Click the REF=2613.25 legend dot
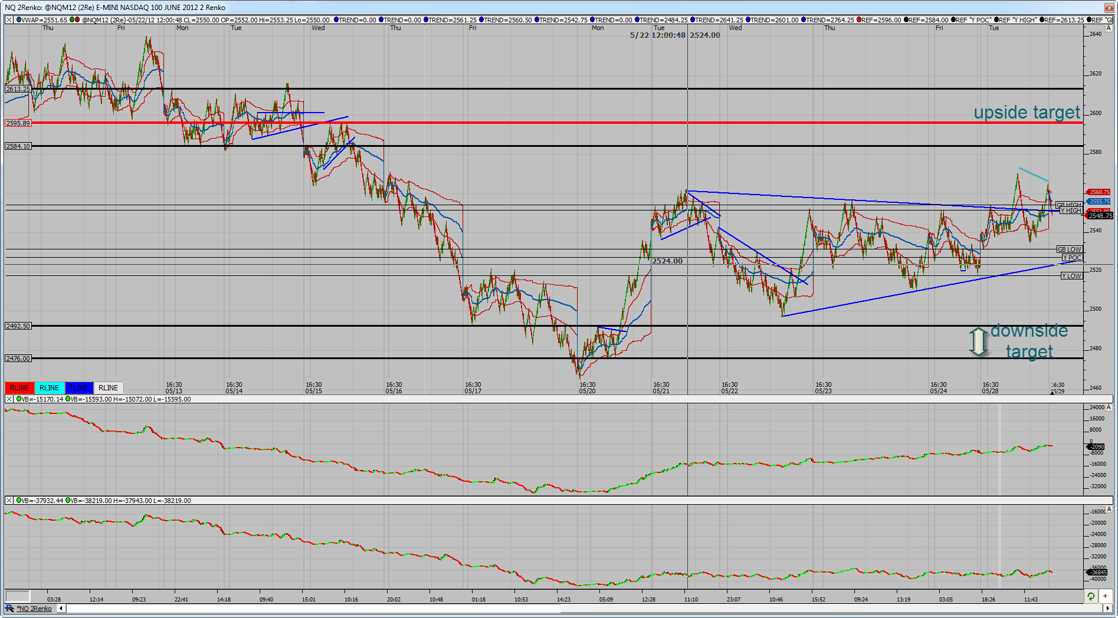 tap(1042, 20)
